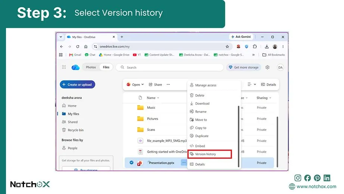Viewport: 344px width, 194px height.
Task: Browse files by People
Action: [x=70, y=148]
